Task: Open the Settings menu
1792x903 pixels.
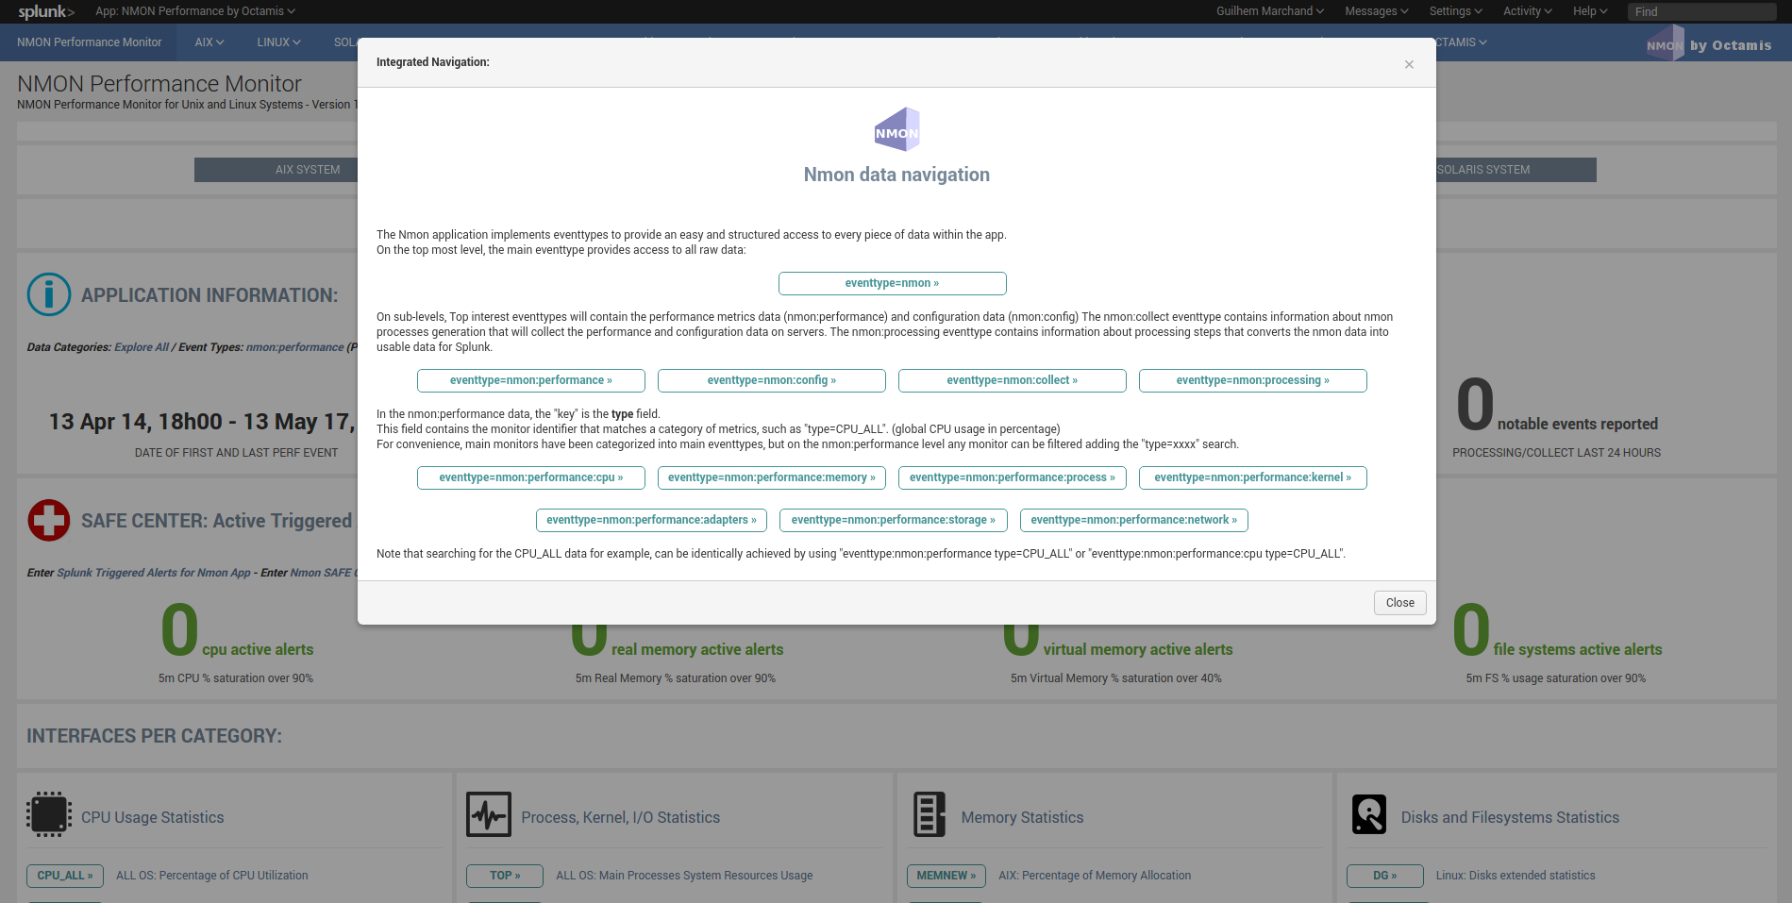Action: click(x=1455, y=11)
